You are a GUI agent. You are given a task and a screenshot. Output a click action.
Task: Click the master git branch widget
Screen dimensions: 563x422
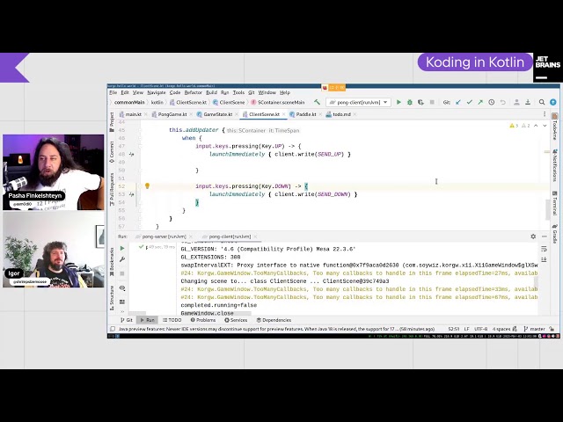(x=535, y=329)
